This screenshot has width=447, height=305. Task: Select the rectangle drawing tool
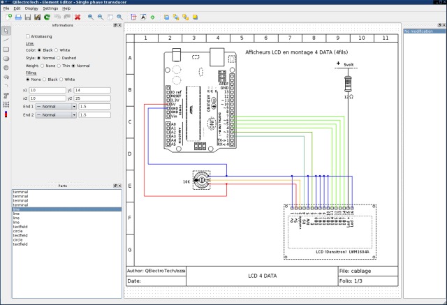[x=6, y=50]
